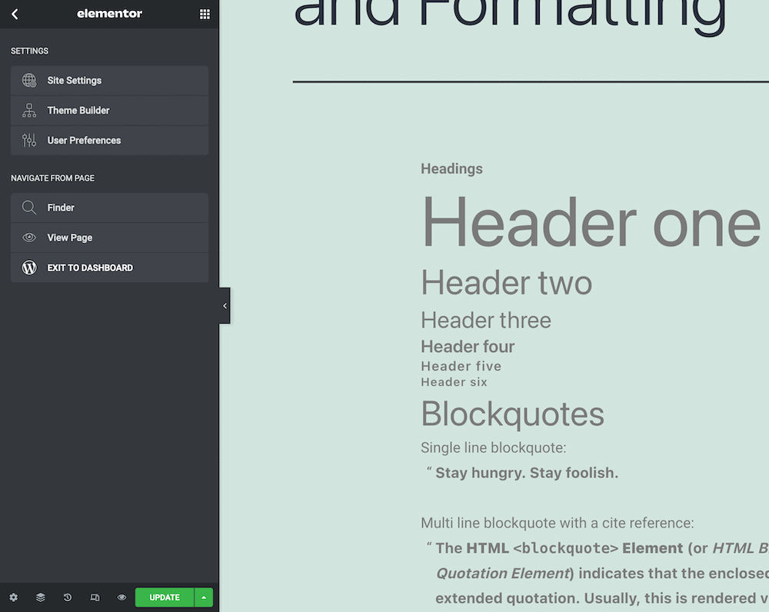769x612 pixels.
Task: Expand save options arrow beside Update
Action: coord(204,597)
